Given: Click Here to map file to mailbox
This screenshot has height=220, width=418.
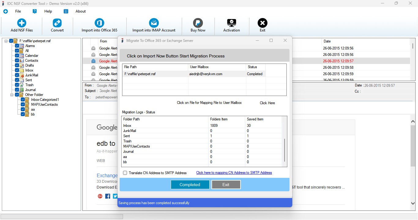Looking at the screenshot, I should pyautogui.click(x=267, y=103).
